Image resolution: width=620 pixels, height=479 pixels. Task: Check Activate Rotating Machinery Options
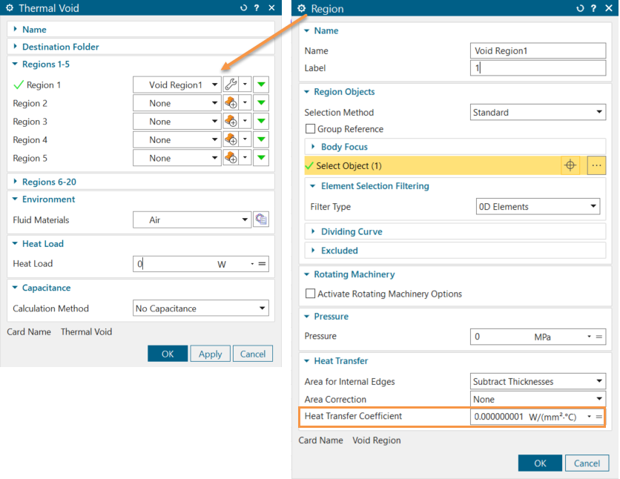coord(311,294)
